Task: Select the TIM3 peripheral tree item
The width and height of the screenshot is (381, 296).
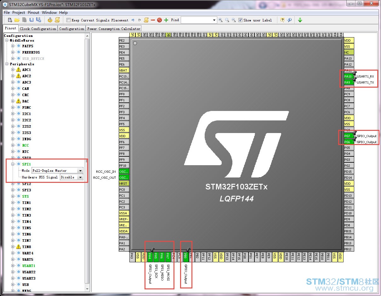Action: click(26, 215)
